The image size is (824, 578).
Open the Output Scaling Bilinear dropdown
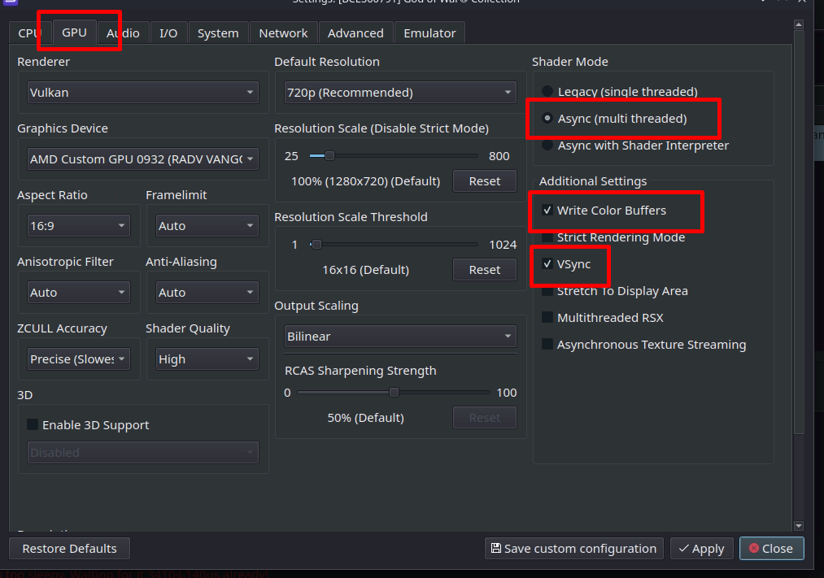(399, 337)
